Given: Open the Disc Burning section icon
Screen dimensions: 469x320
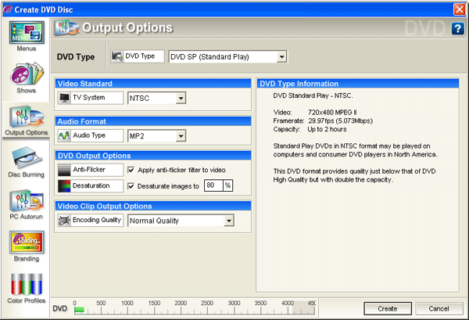Looking at the screenshot, I should tap(27, 158).
